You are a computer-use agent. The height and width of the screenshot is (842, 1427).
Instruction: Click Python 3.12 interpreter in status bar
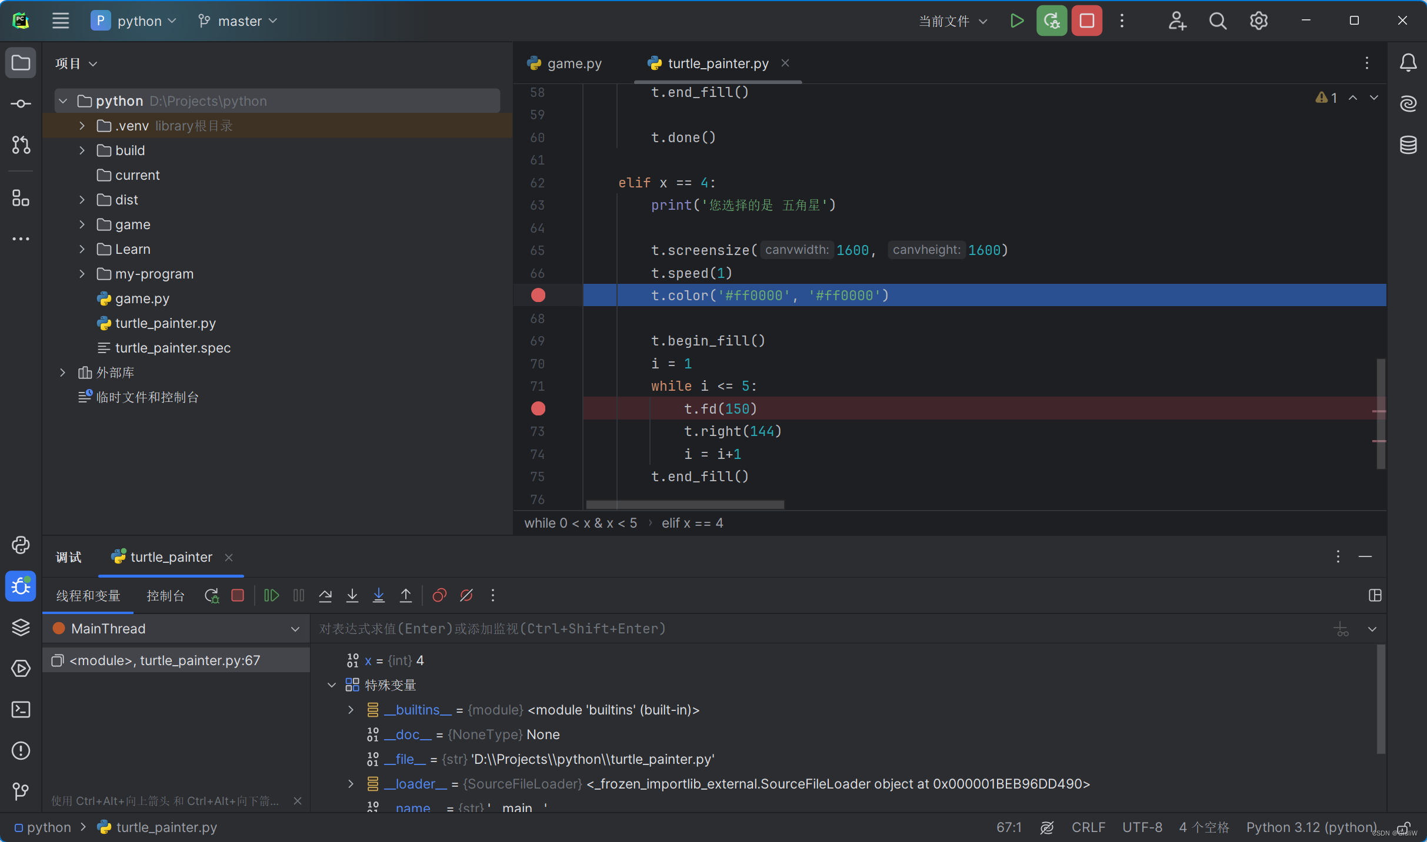1312,827
